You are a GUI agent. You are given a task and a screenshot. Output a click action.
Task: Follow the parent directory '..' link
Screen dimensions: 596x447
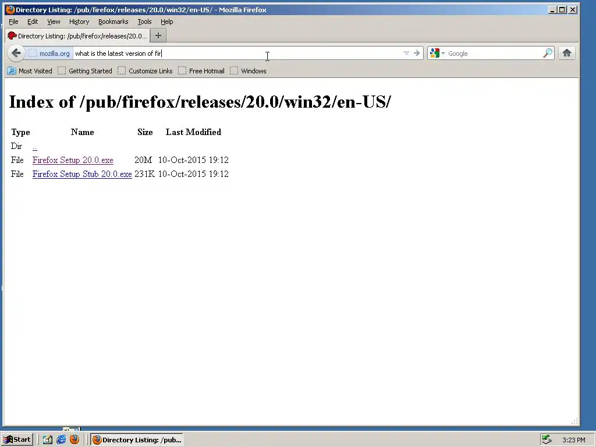click(34, 146)
